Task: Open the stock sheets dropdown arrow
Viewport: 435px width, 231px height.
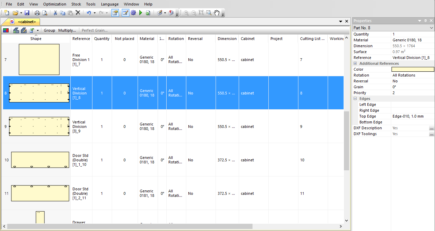Action: pos(165,13)
